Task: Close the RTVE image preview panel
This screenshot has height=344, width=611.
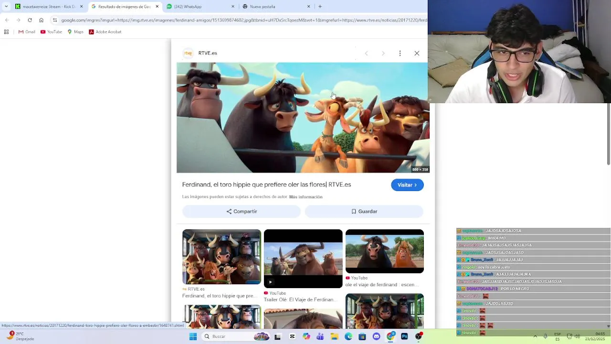Action: point(417,53)
